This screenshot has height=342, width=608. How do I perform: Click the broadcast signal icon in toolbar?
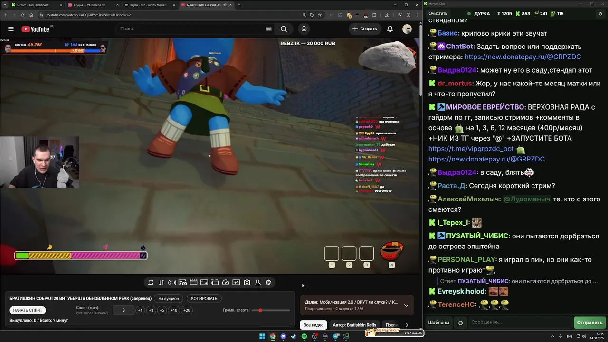coord(172,283)
